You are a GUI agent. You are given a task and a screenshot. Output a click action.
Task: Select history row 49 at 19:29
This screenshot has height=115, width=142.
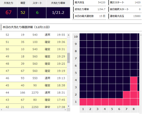(34, 57)
